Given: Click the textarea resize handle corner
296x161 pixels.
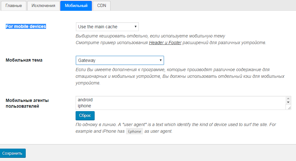Looking at the screenshot, I should tap(289, 108).
